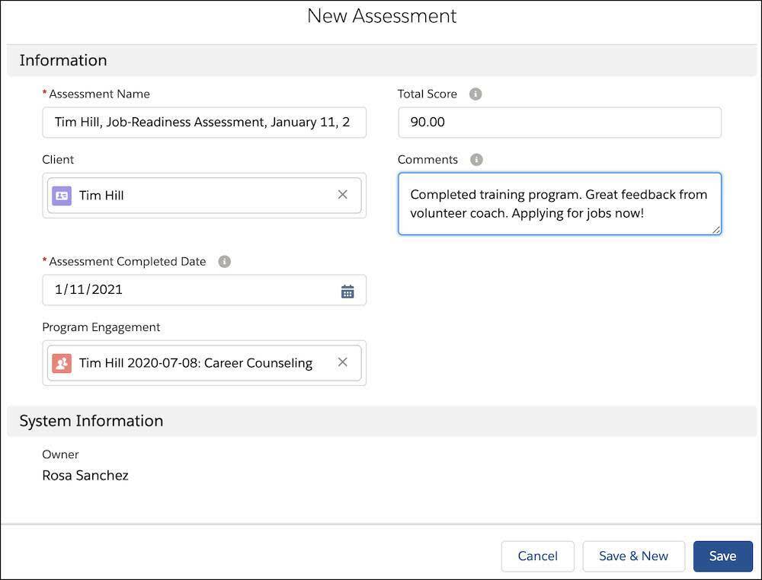Click the Assessment Name input field
Screen dimensions: 762x580
click(203, 123)
